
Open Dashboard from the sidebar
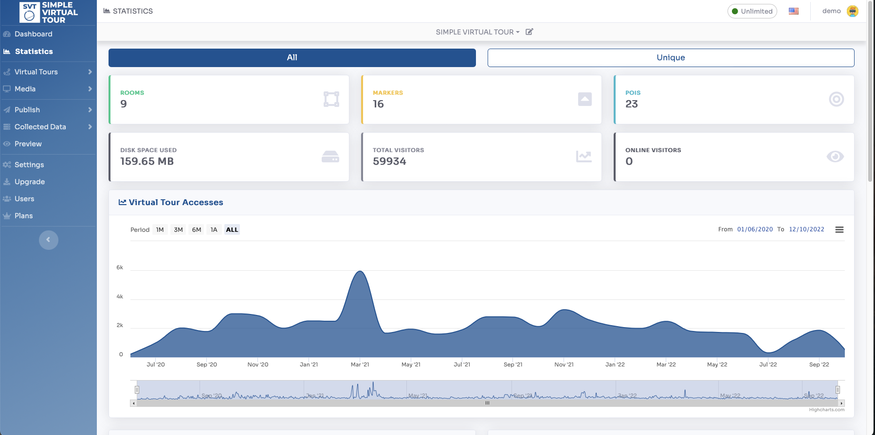[x=33, y=34]
